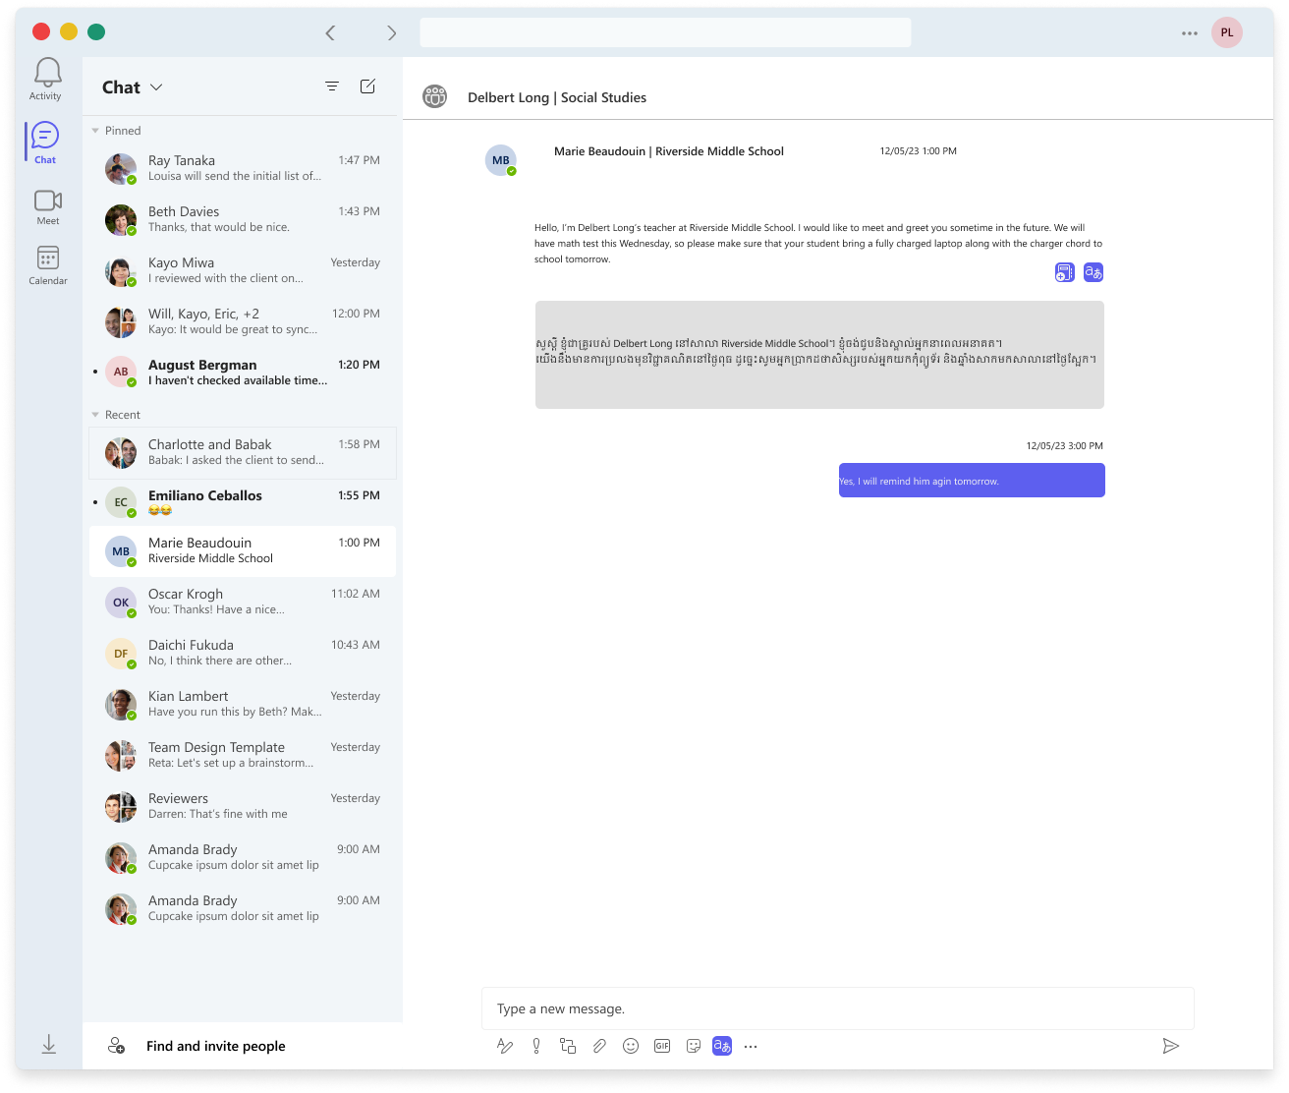Viewport: 1289px width, 1093px height.
Task: Open the chat filter icon
Action: click(332, 86)
